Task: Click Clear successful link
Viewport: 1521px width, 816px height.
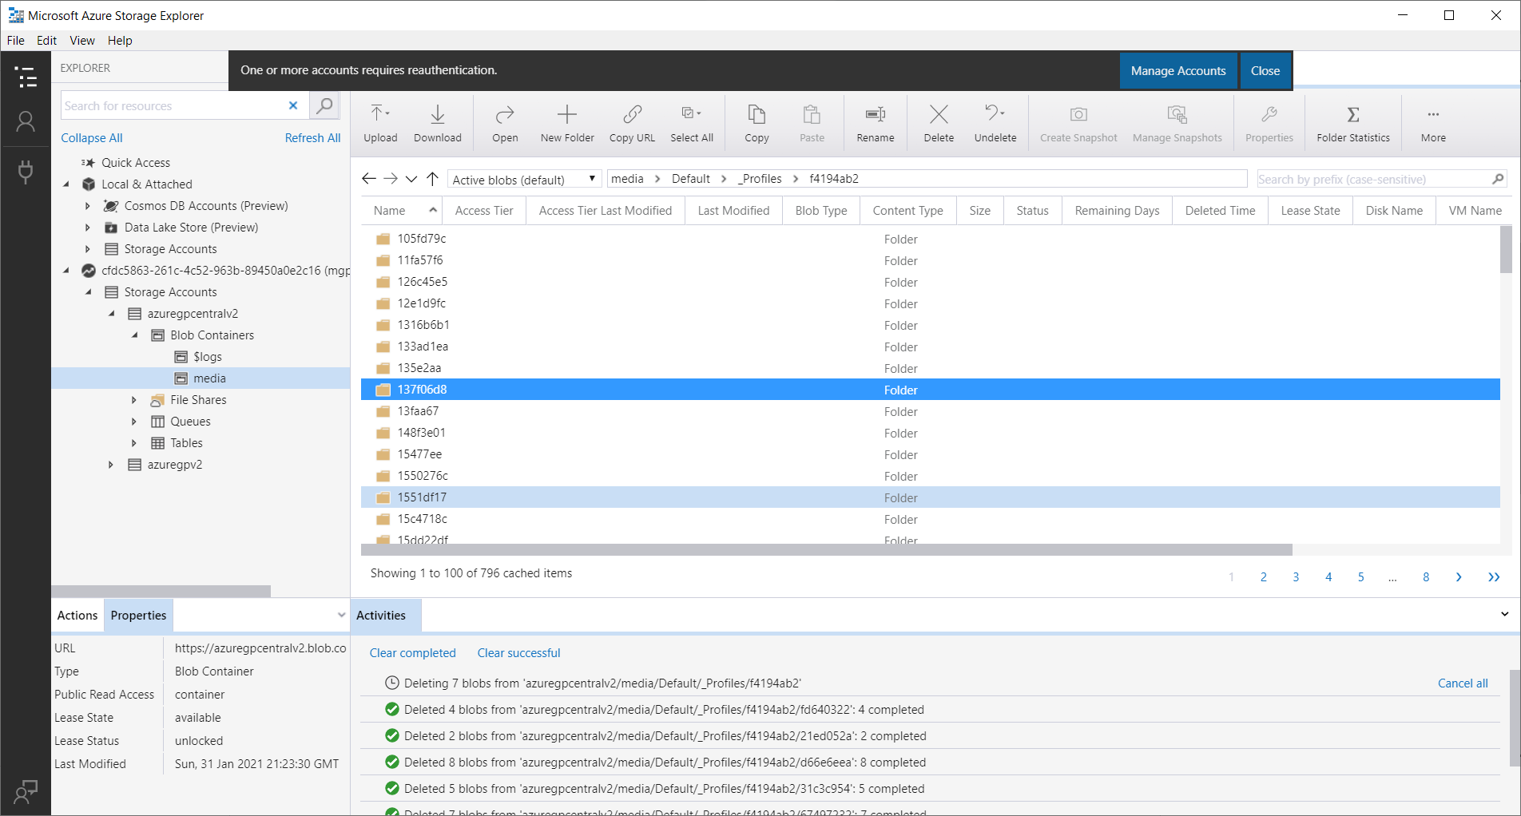Action: [x=518, y=653]
